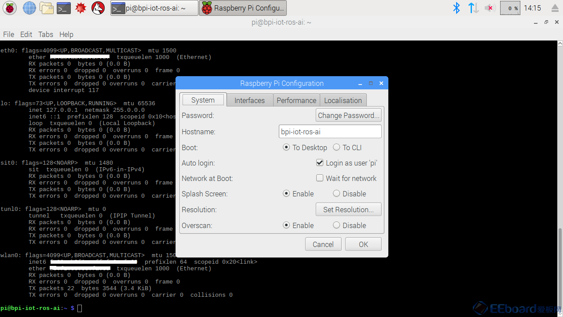Maximize the terminal window
Screen dimensions: 563x317
point(546,22)
